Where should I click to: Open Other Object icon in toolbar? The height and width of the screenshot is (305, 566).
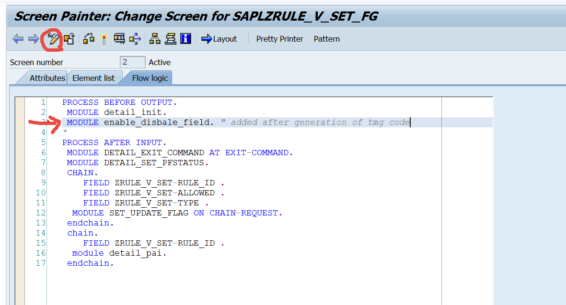[89, 39]
